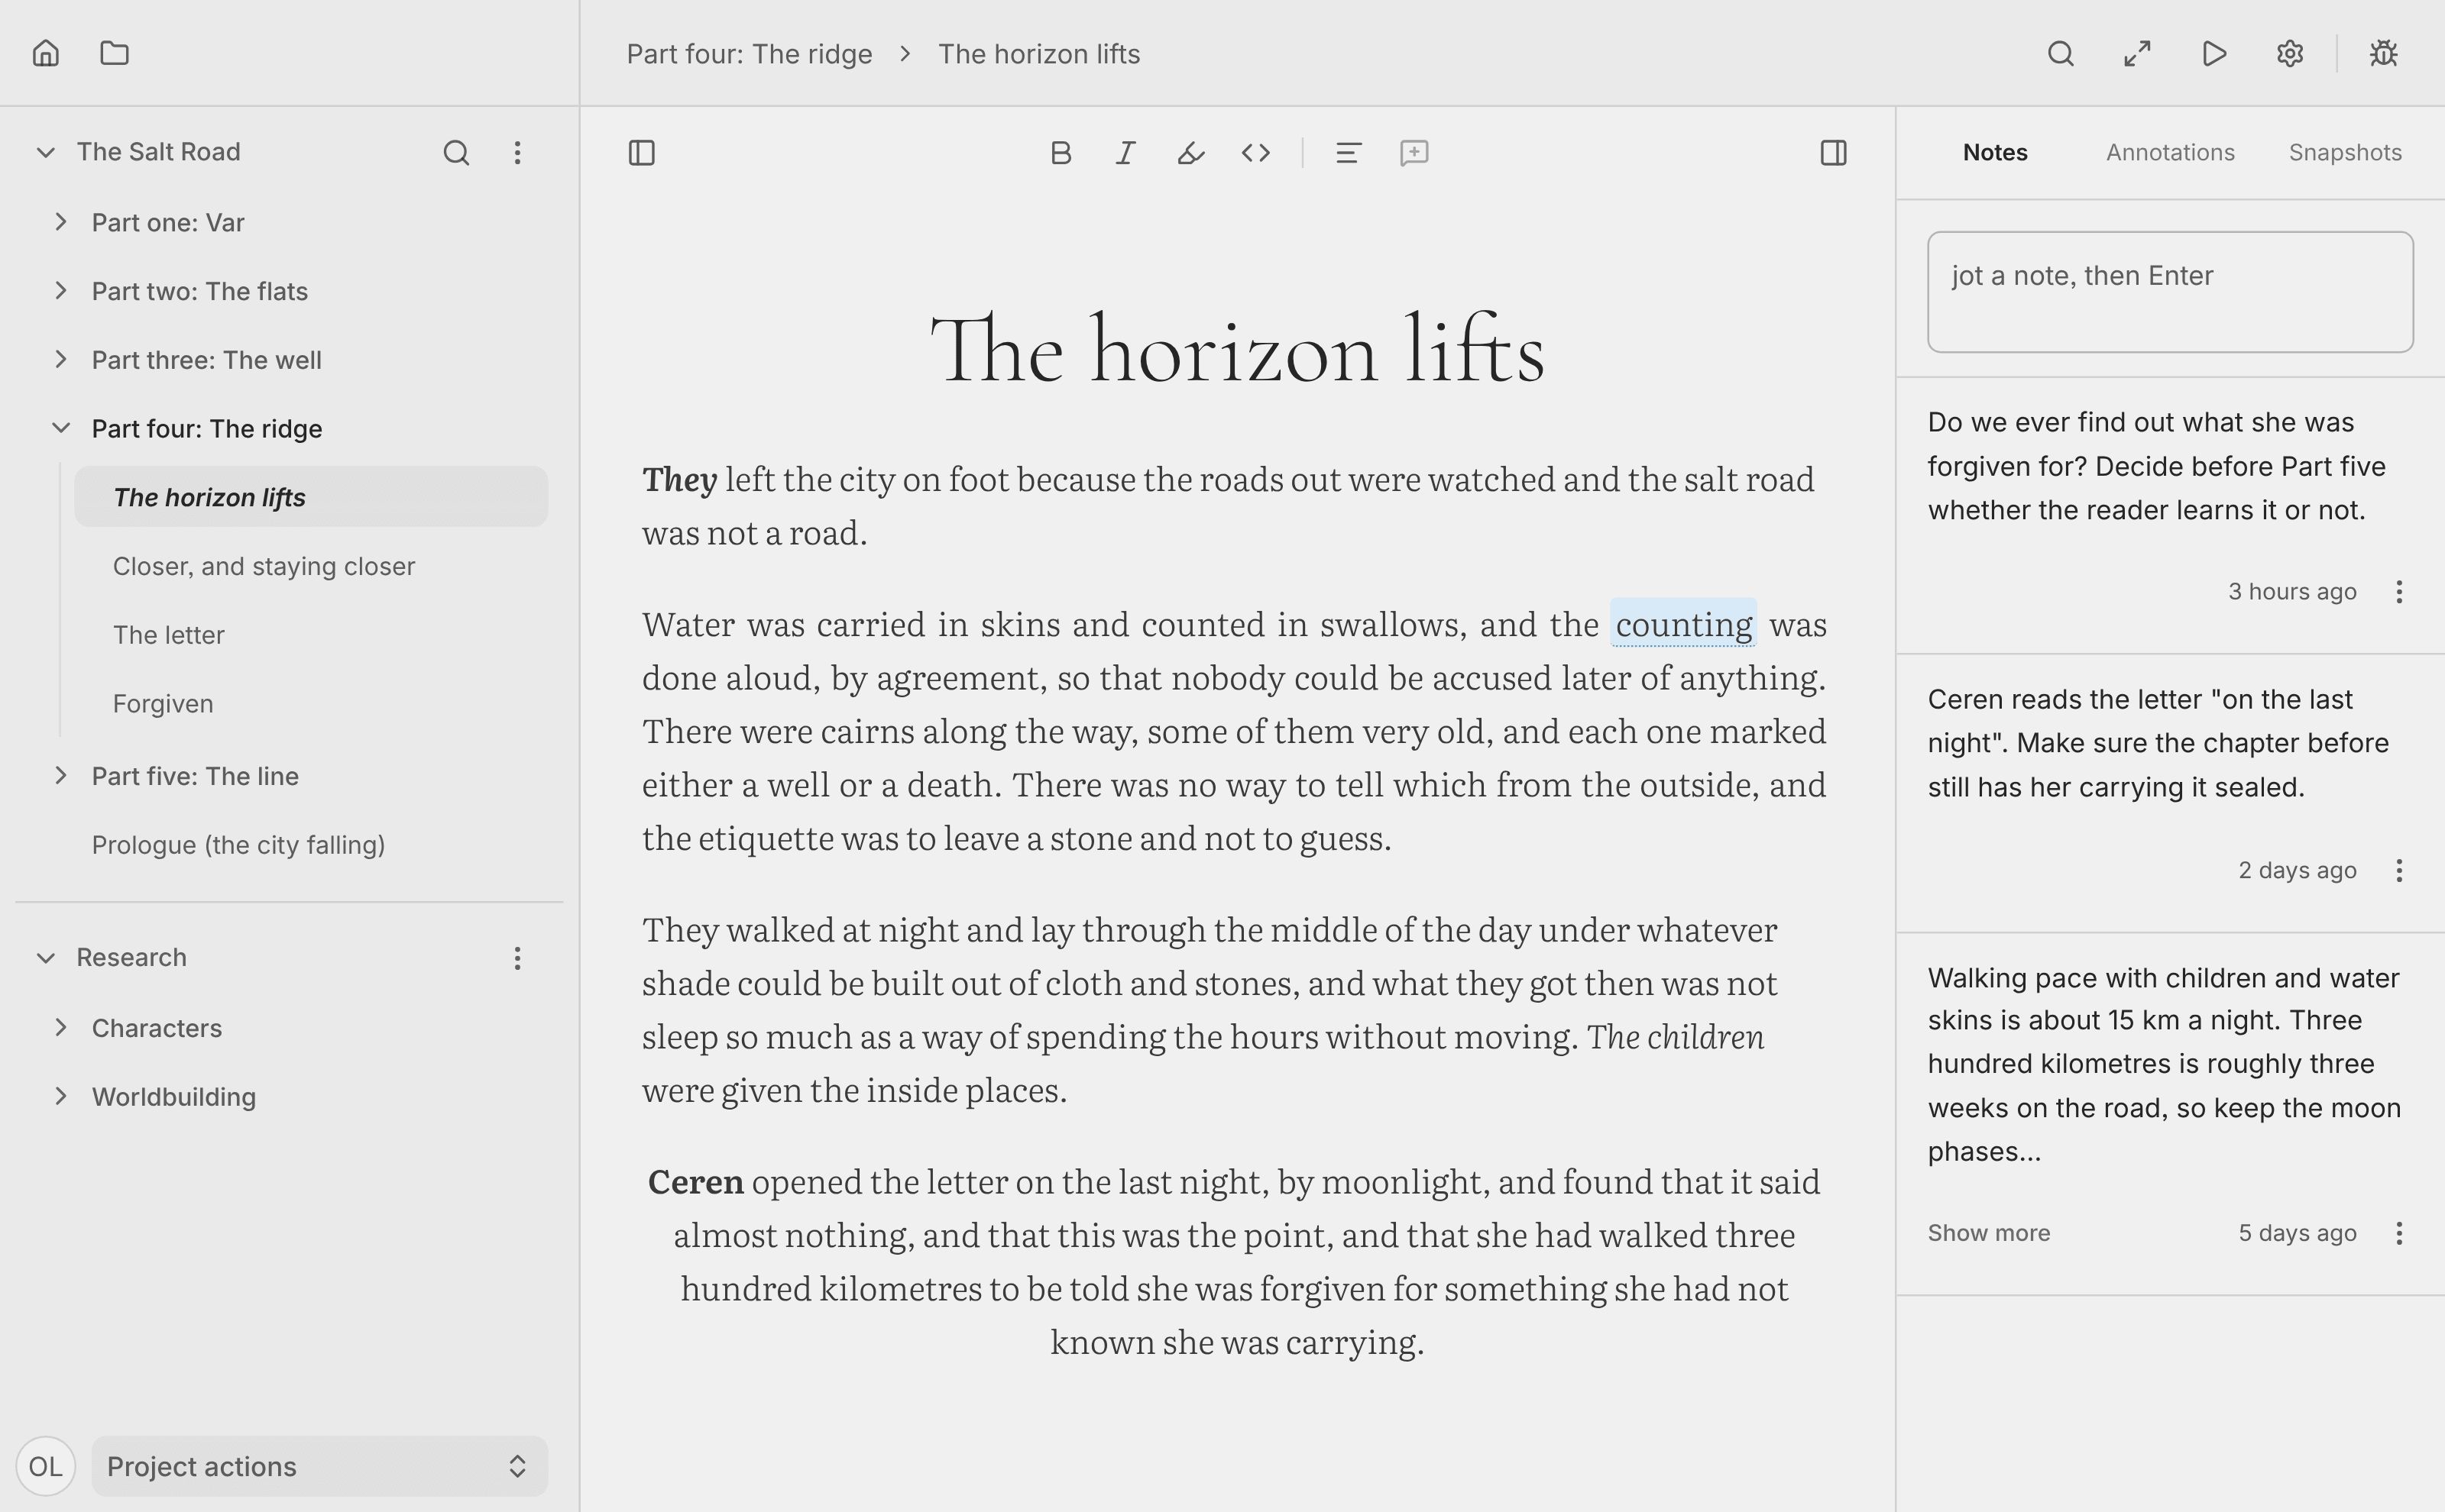Collapse The Salt Road project tree

click(x=45, y=152)
